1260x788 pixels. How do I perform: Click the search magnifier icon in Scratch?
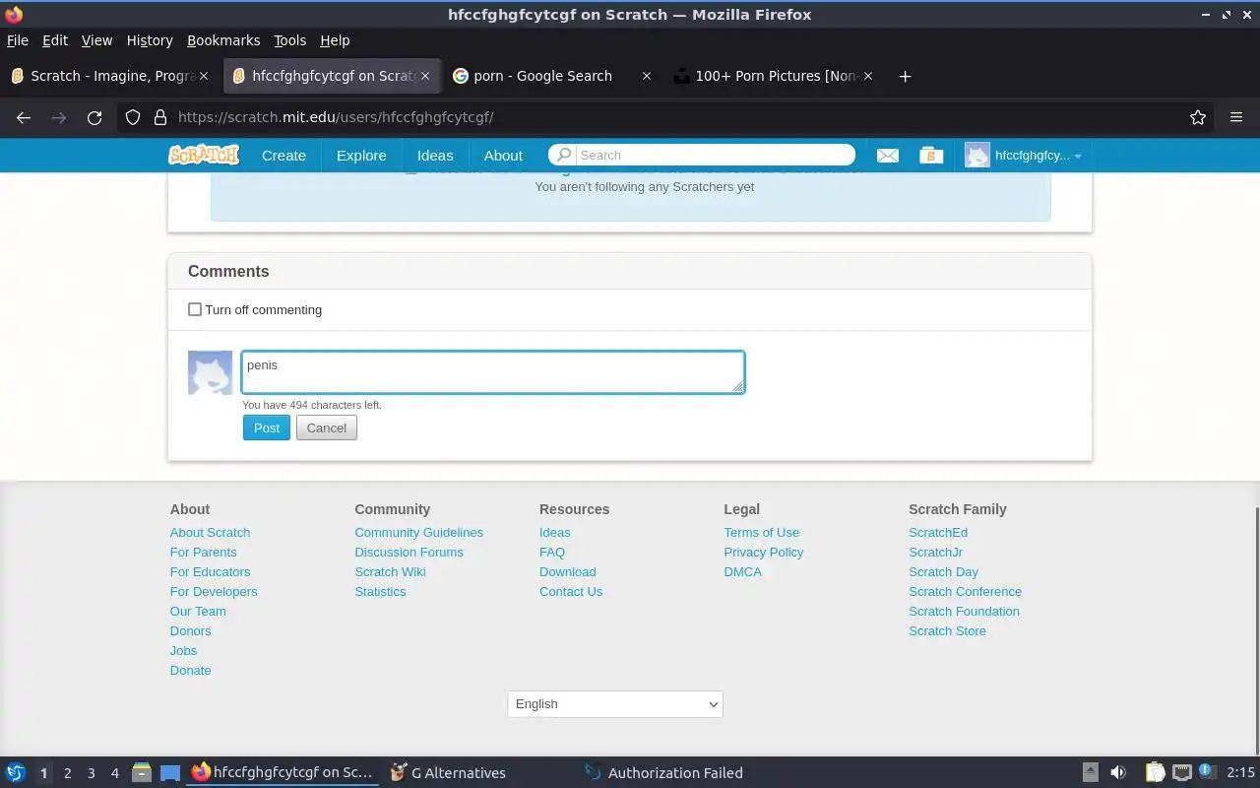(x=563, y=155)
